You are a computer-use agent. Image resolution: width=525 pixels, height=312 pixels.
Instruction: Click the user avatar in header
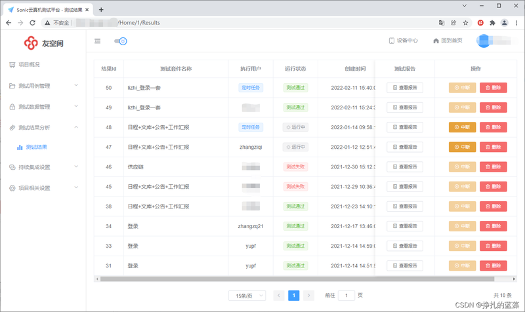pos(484,41)
